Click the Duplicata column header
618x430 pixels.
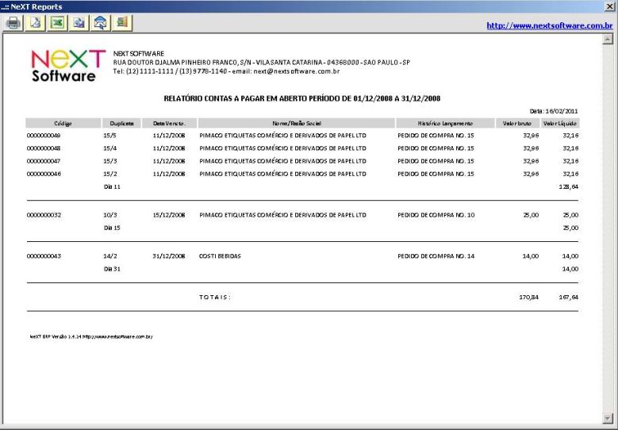click(122, 123)
